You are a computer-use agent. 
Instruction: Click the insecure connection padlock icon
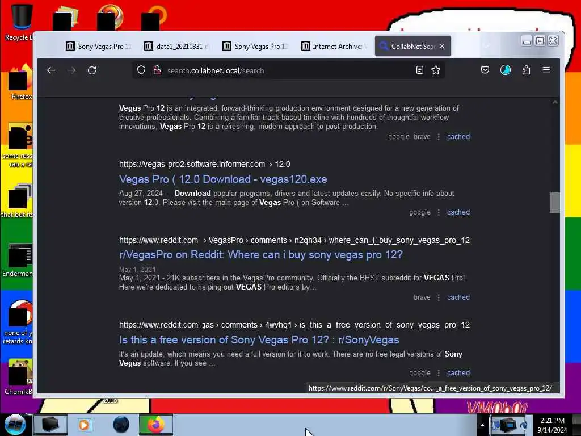click(157, 70)
